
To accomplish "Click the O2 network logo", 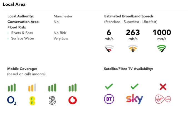I will pyautogui.click(x=12, y=100).
